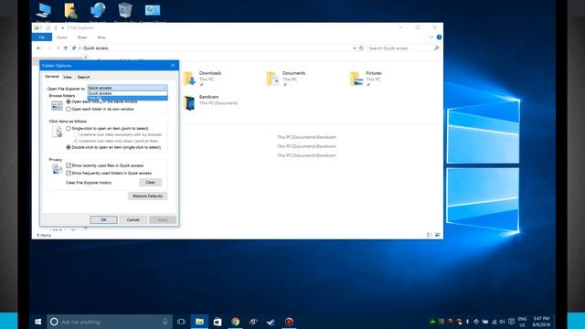585x329 pixels.
Task: Switch to large icons view in status bar
Action: pyautogui.click(x=438, y=235)
